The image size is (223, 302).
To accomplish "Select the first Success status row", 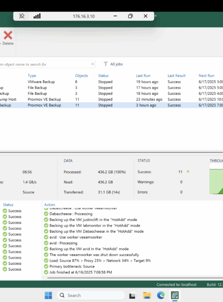I will 12,211.
